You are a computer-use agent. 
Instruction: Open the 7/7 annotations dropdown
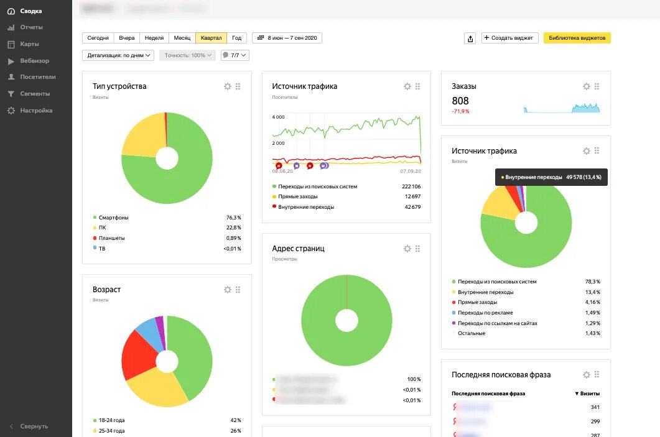[235, 55]
